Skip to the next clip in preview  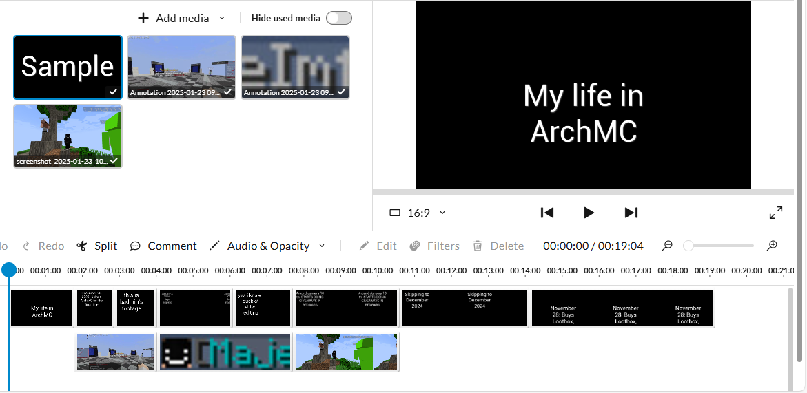point(631,213)
